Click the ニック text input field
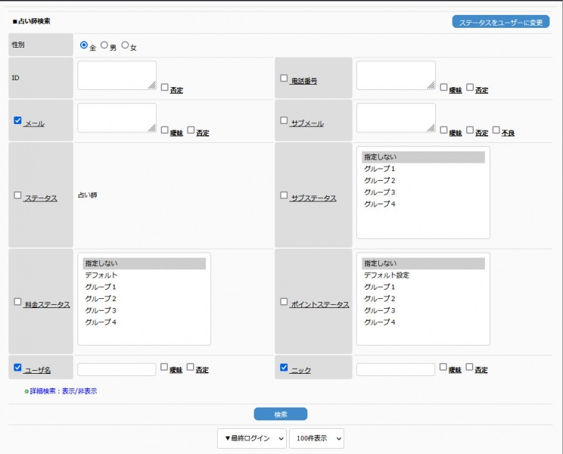Viewport: 563px width, 454px height. tap(395, 369)
